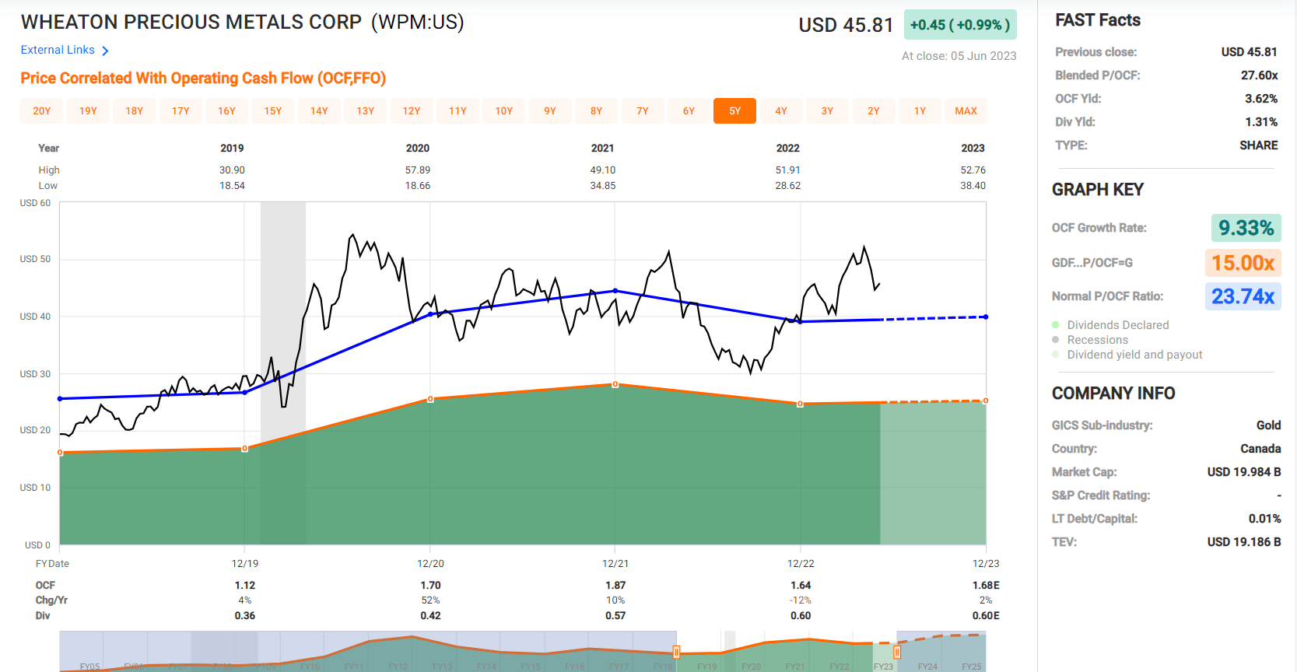
Task: Click the Normal P/OCF Ratio 23.74x badge
Action: tap(1243, 296)
